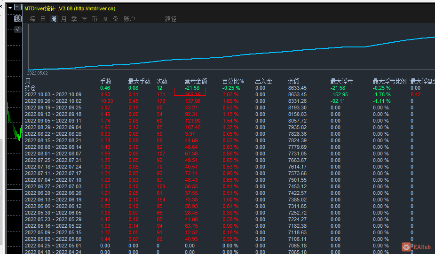Select row 2022.08.29 ~ 2022.09.04
The image size is (435, 254).
coord(53,127)
